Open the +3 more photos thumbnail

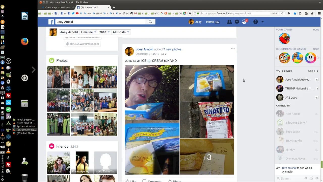(x=207, y=157)
